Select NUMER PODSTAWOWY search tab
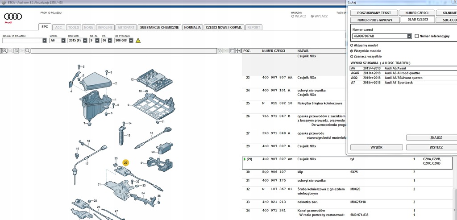 click(x=375, y=20)
